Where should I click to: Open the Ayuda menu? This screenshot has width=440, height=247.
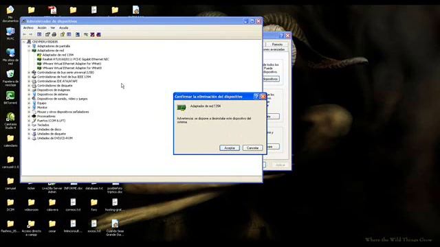pos(64,27)
